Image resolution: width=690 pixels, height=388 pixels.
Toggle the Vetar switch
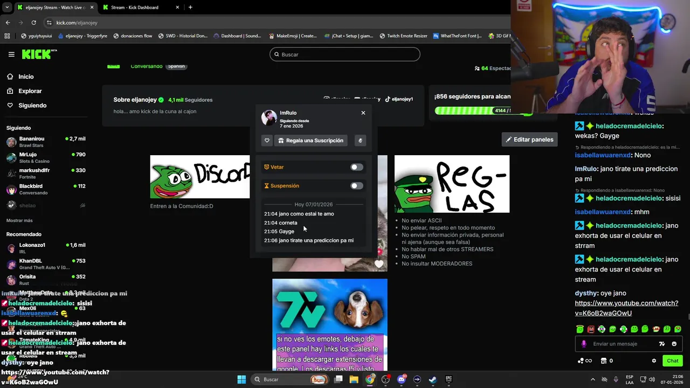[x=357, y=167]
